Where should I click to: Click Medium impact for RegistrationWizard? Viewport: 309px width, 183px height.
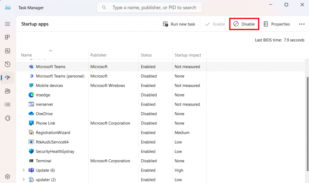coord(182,133)
